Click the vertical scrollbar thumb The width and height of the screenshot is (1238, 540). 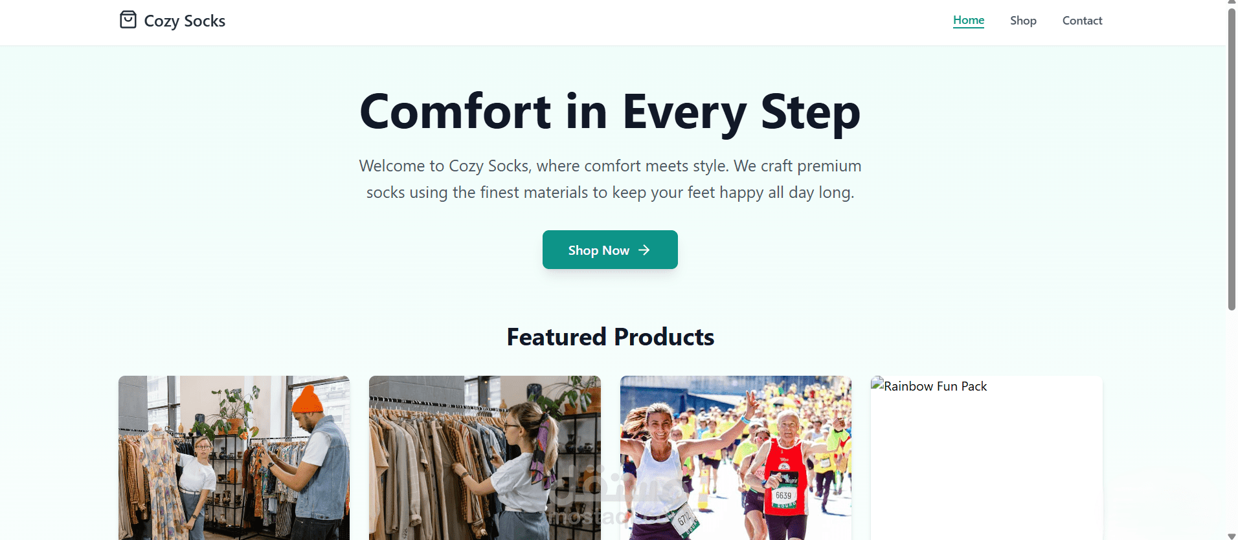(1232, 159)
